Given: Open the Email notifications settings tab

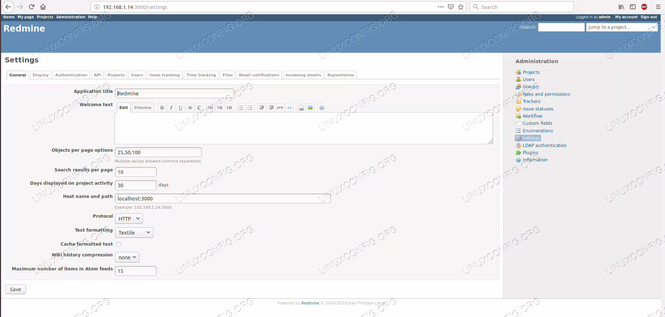Looking at the screenshot, I should [x=259, y=75].
